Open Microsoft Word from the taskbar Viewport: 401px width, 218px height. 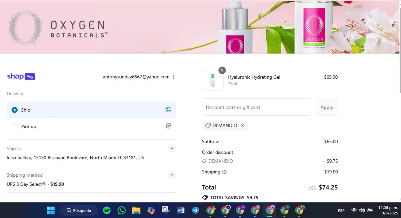[181, 211]
